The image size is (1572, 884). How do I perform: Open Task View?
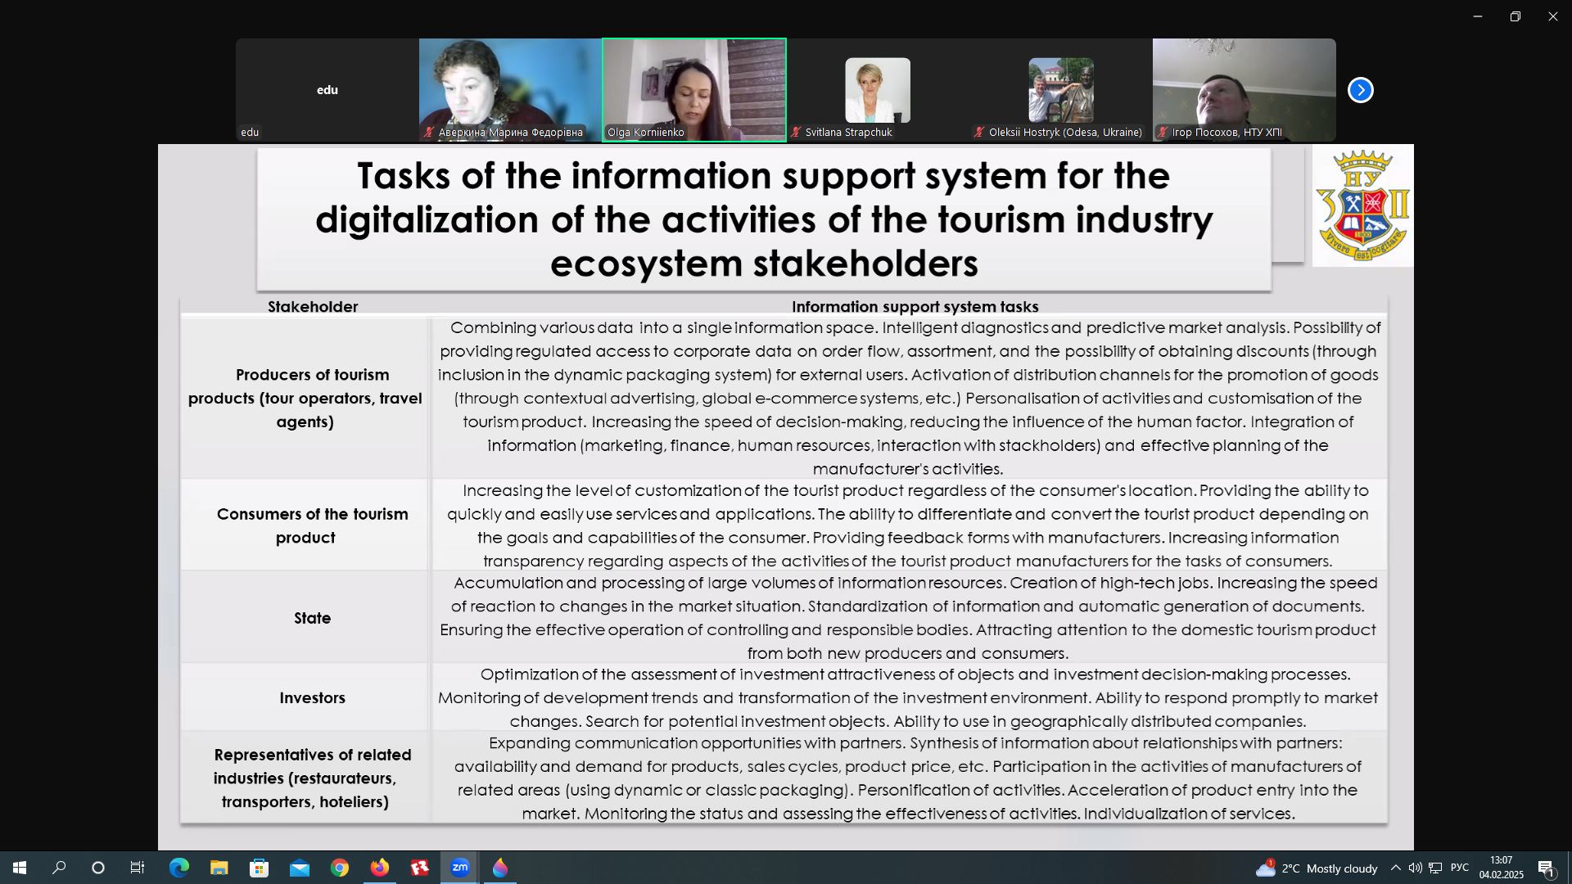click(138, 868)
